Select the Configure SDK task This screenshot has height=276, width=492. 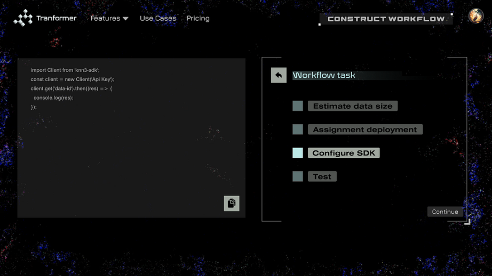click(344, 153)
